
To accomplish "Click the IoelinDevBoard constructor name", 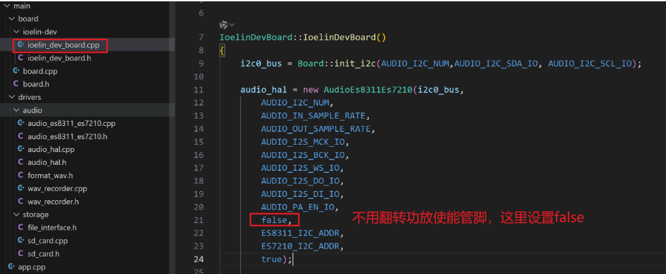I will (x=339, y=38).
